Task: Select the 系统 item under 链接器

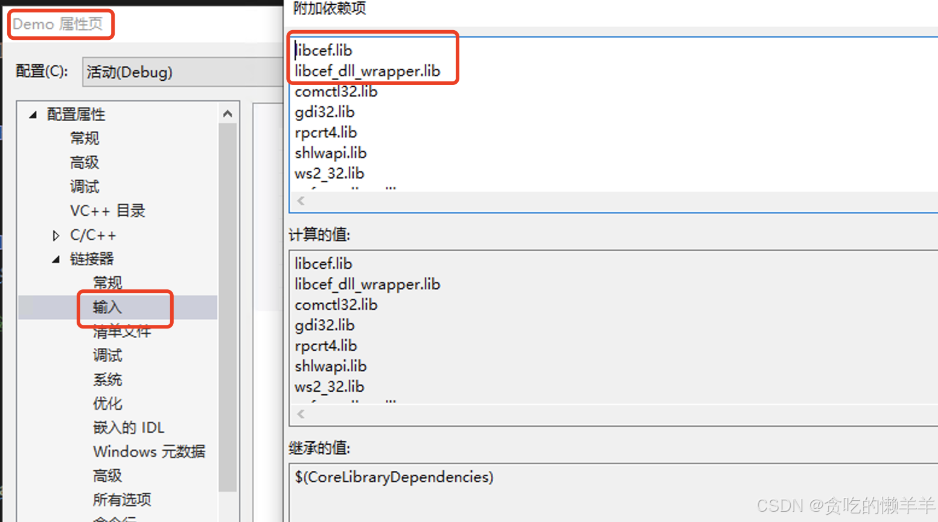Action: pyautogui.click(x=107, y=379)
